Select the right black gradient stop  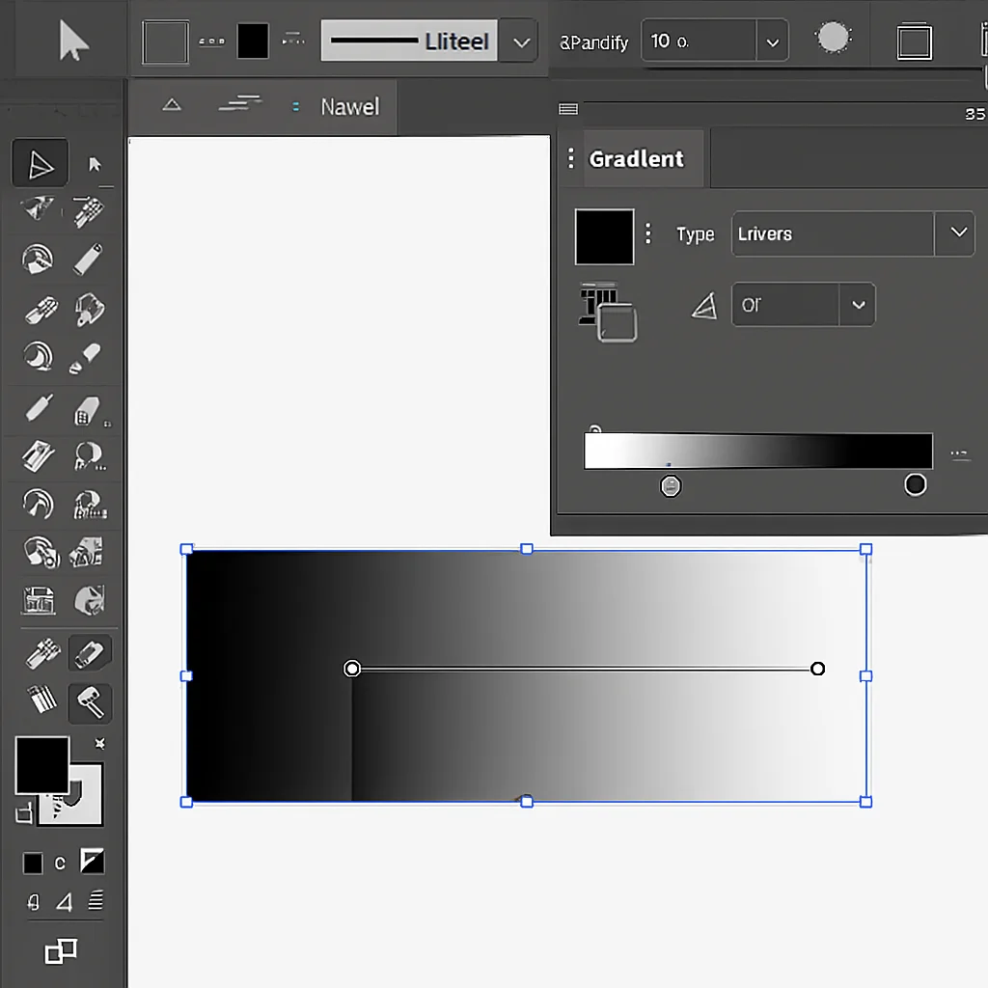(x=915, y=484)
